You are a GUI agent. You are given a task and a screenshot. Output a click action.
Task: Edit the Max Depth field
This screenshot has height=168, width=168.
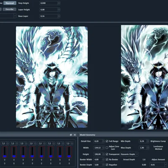[x=143, y=148]
